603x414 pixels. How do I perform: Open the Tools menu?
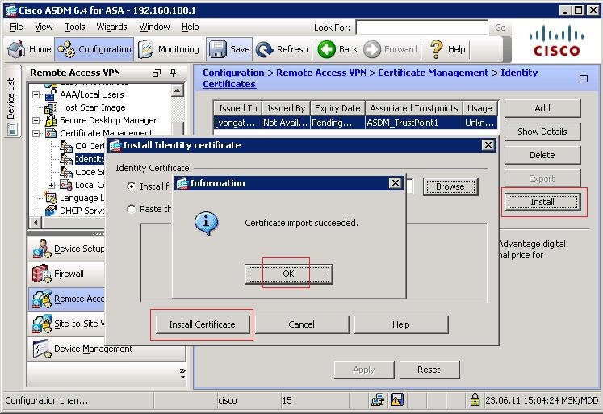(74, 27)
